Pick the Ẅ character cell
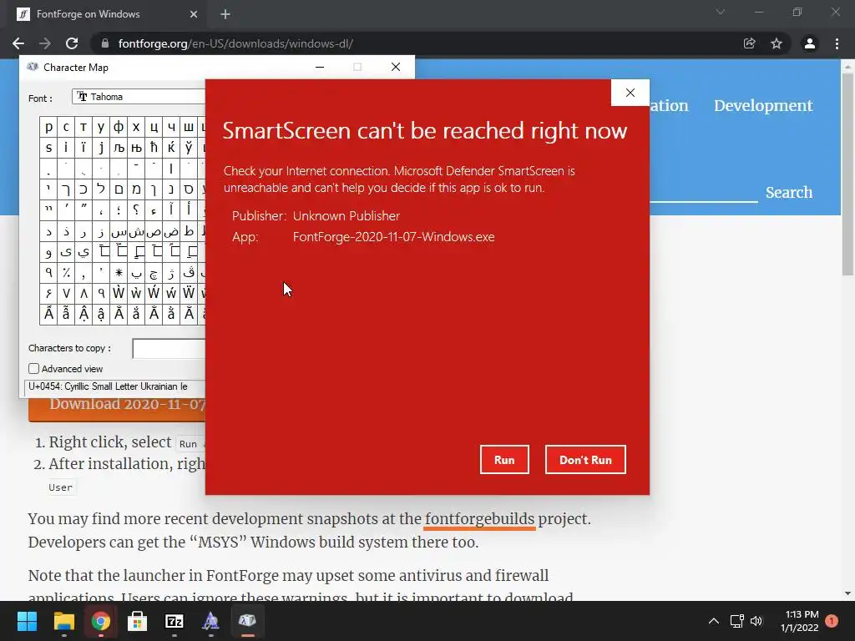Screen dimensions: 855x641 (188, 293)
